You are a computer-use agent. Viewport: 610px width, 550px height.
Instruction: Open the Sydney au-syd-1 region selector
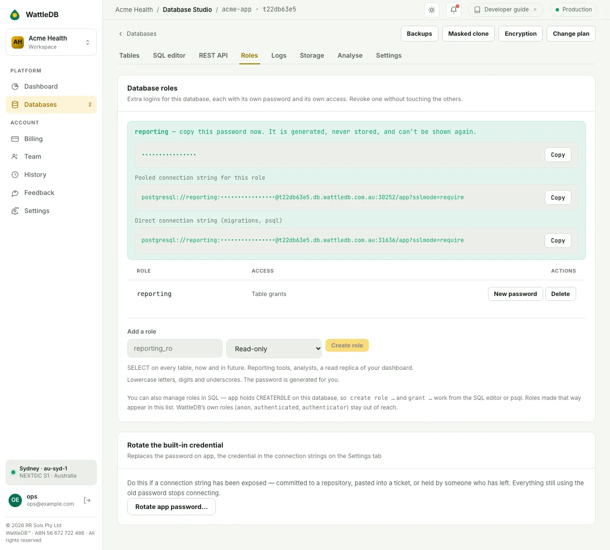[51, 472]
